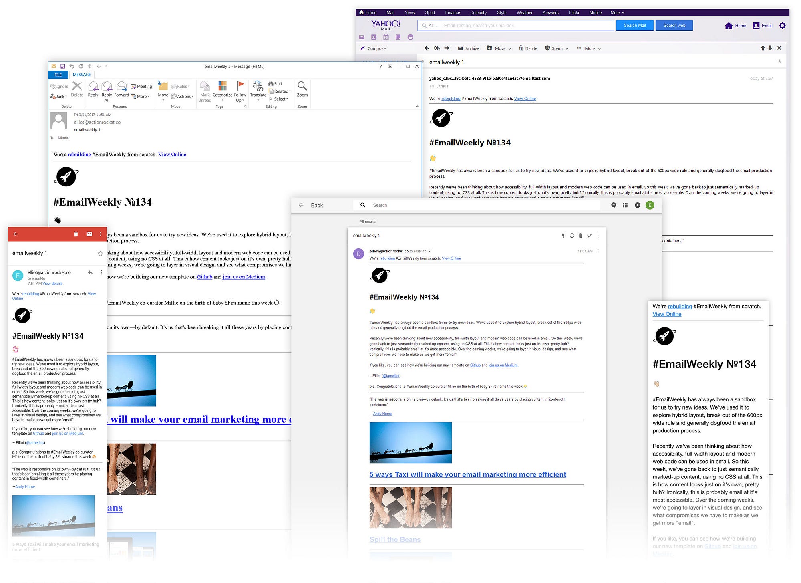Open the Yahoo search All scope dropdown

(431, 26)
